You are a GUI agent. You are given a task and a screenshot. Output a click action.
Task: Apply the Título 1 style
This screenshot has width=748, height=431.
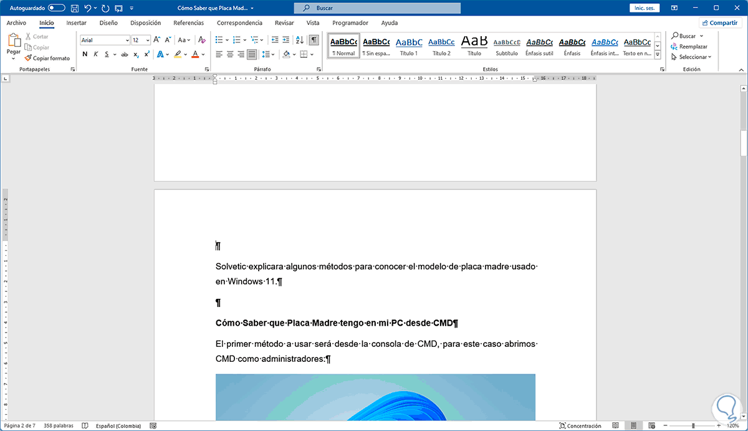[409, 46]
